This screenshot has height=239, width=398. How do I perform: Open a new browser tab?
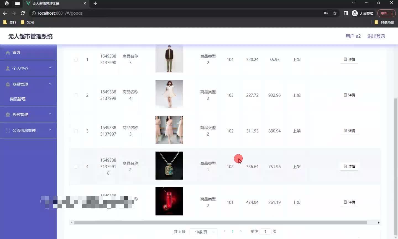tap(95, 3)
